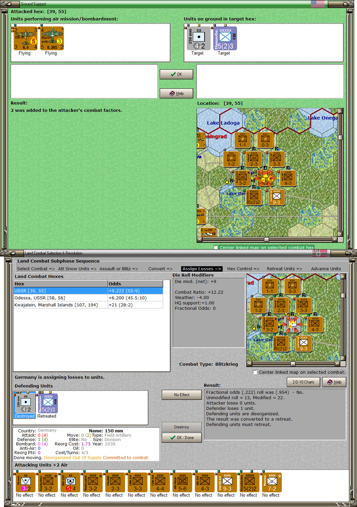Toggle Center linked map on selected combat checkbox
Screen dimensions: 357x507
(255, 372)
